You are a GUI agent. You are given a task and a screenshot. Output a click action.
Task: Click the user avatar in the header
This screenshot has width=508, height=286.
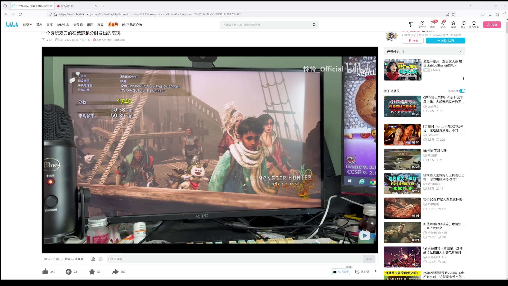click(x=410, y=25)
